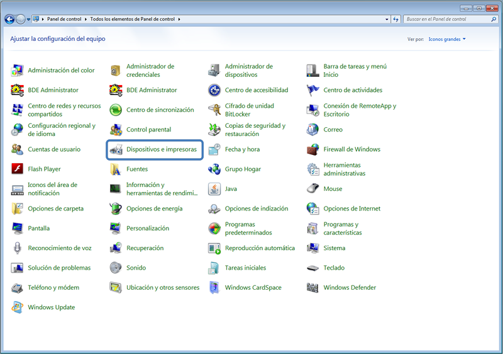The image size is (503, 354).
Task: Open the Programas y características link
Action: (343, 229)
